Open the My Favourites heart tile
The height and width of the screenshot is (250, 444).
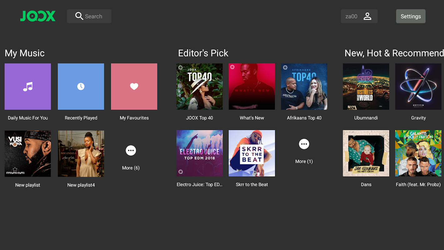point(134,87)
